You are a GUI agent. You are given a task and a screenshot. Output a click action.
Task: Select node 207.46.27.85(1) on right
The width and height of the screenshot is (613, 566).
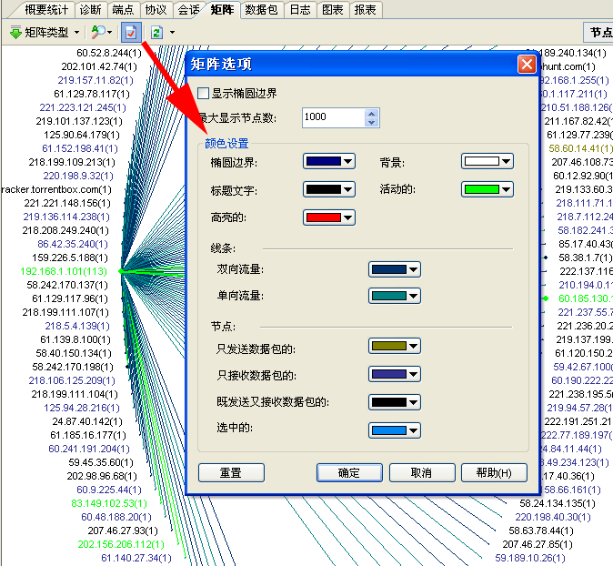click(538, 544)
